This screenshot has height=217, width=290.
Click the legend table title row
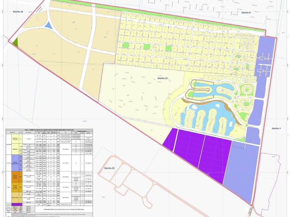(x=49, y=130)
